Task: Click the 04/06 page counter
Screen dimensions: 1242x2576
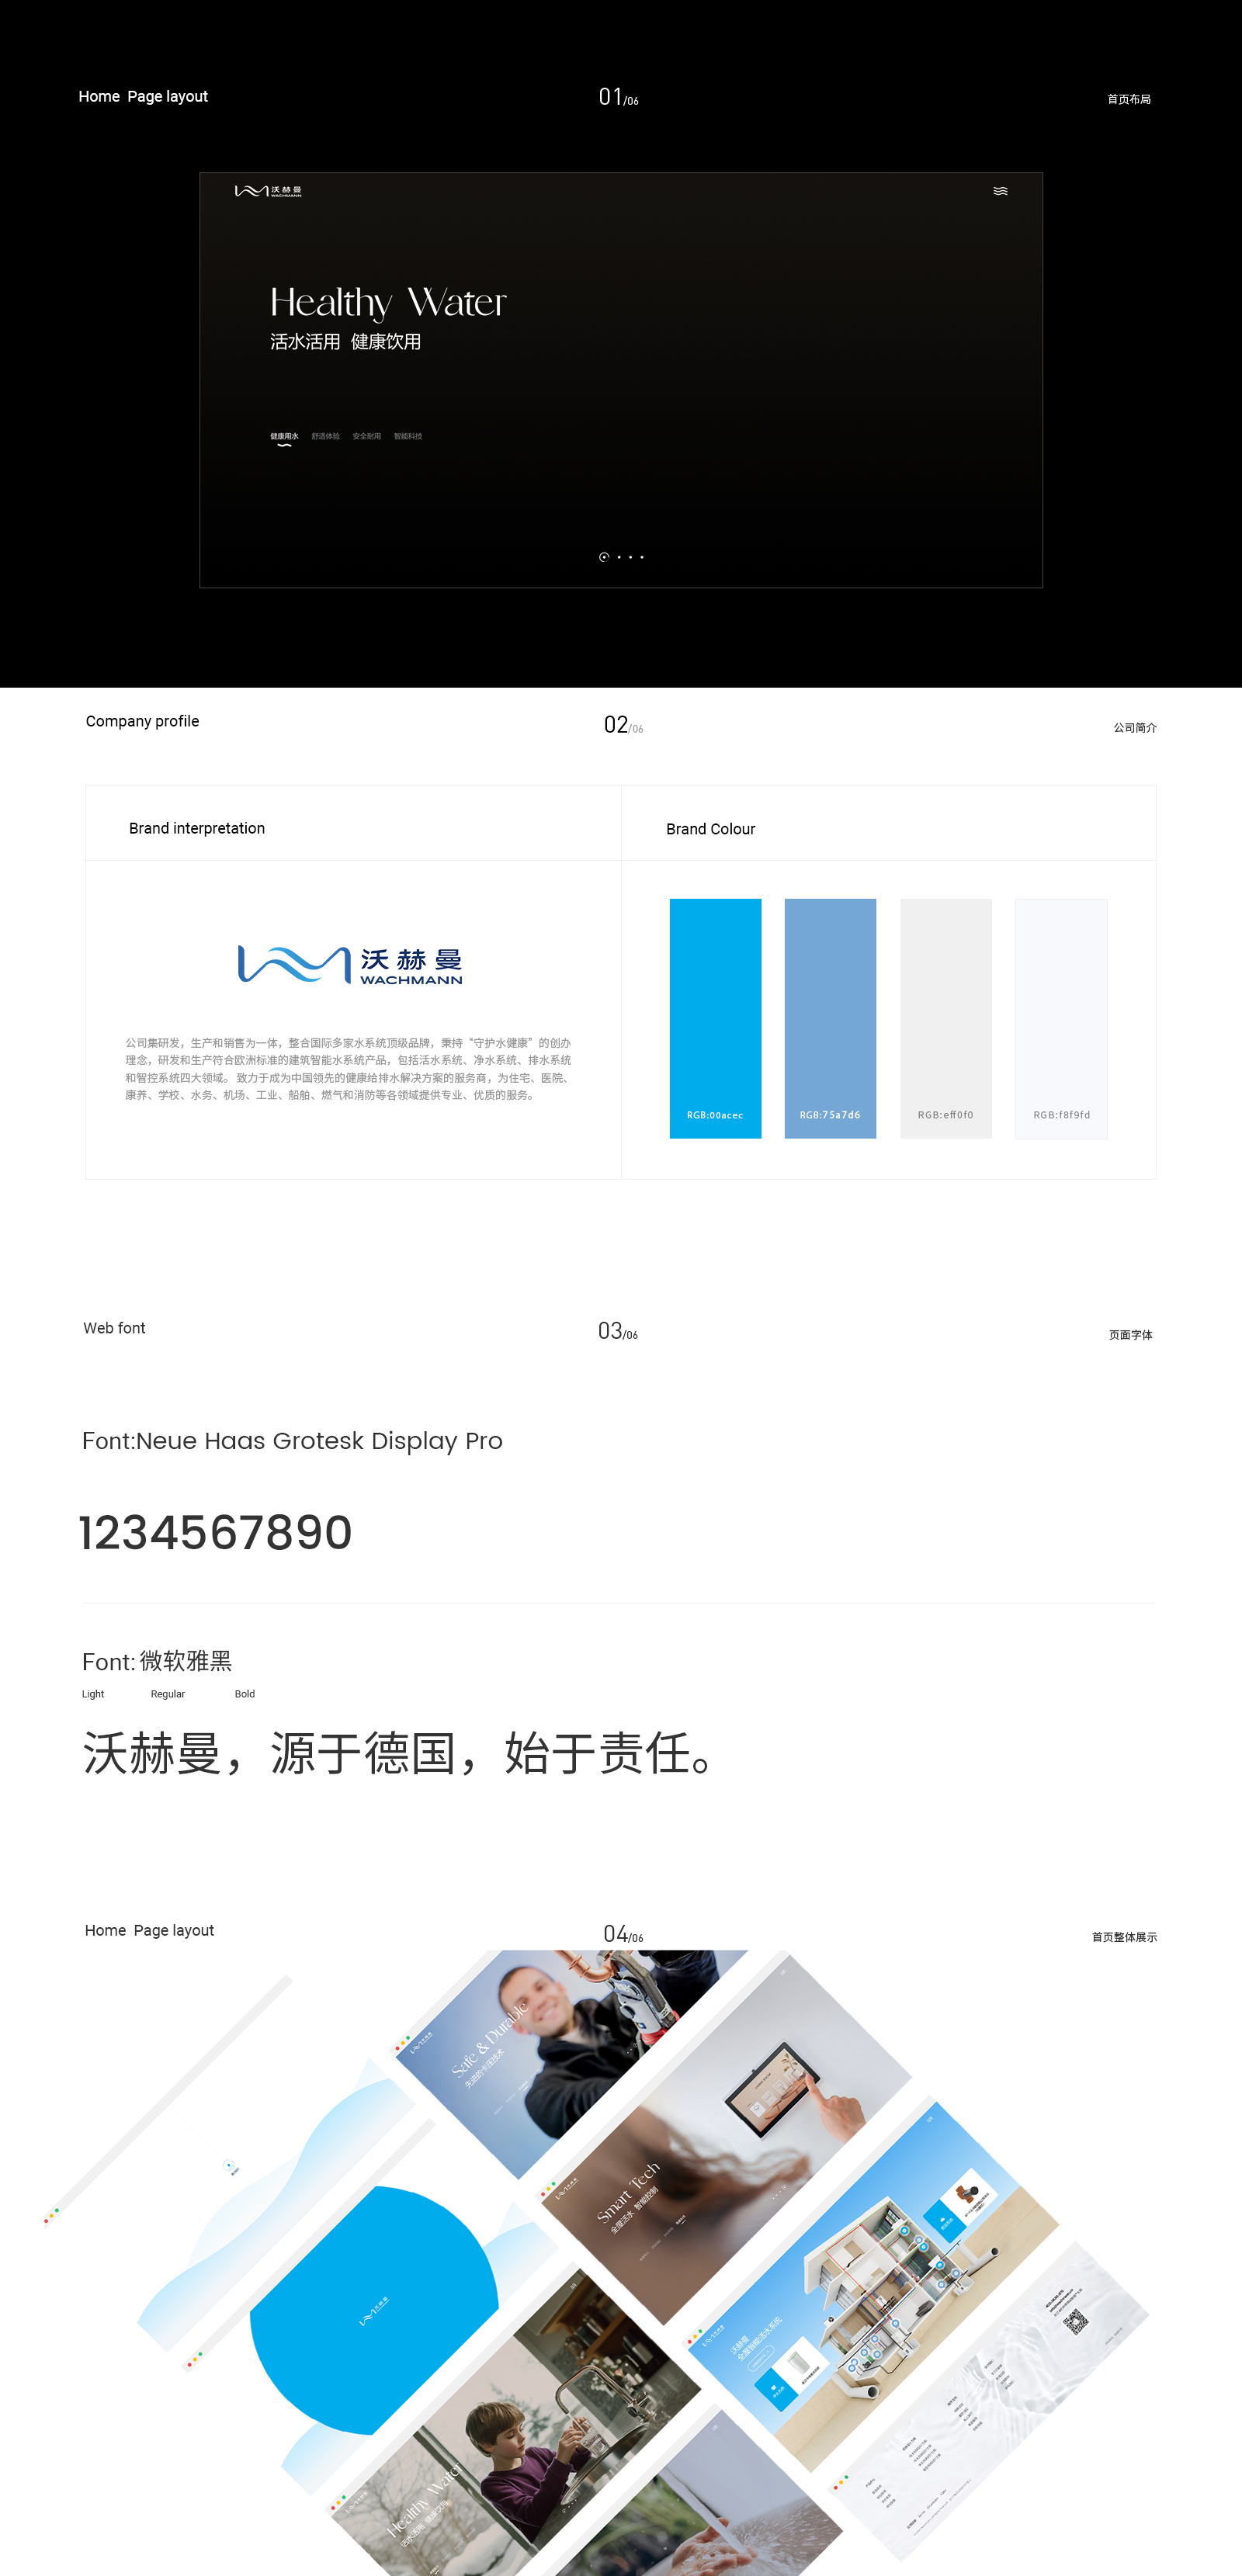Action: (623, 1935)
